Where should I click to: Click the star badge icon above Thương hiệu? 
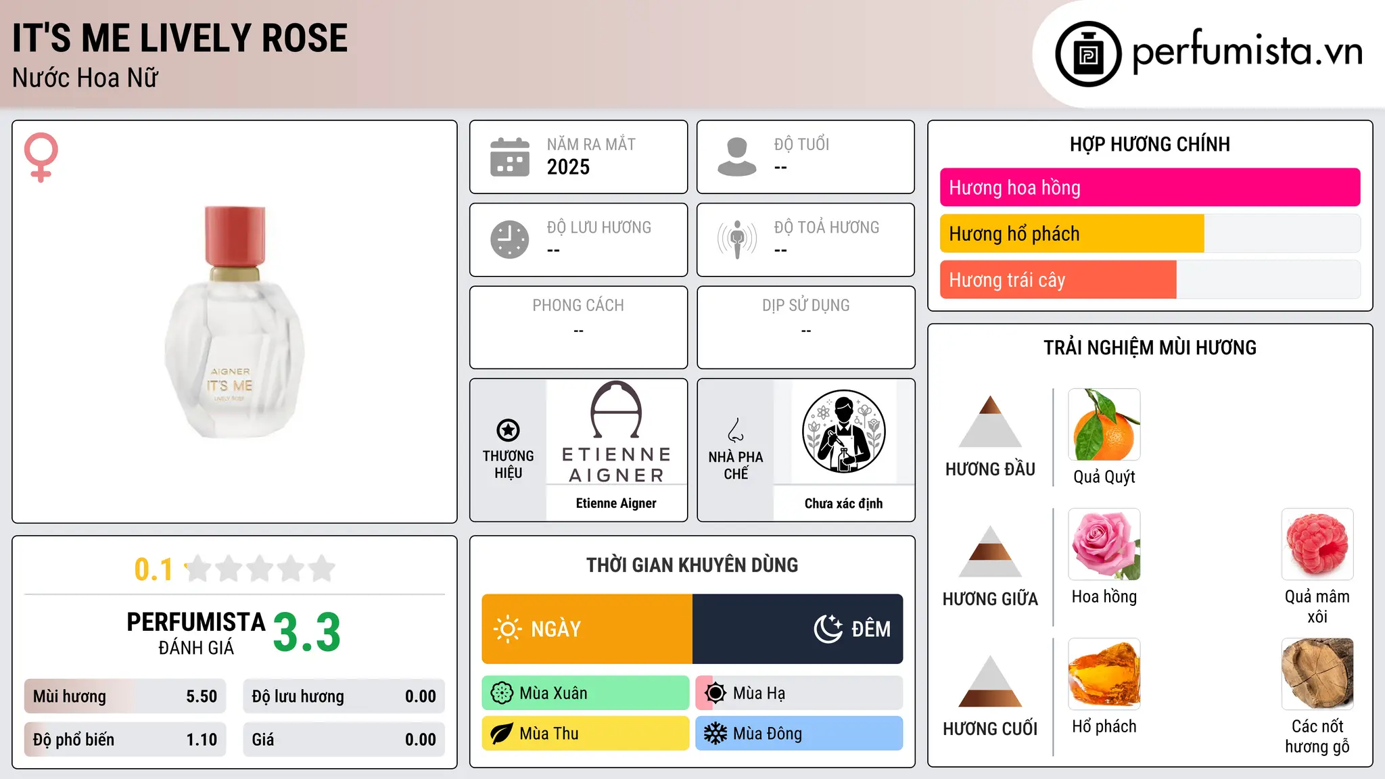(x=508, y=430)
